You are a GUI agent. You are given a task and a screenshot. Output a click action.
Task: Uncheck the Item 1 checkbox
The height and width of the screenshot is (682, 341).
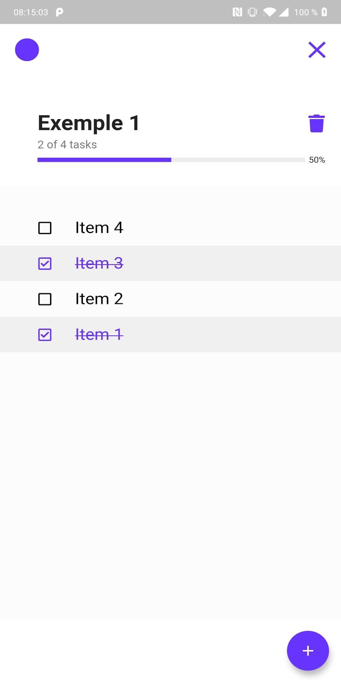click(x=45, y=335)
